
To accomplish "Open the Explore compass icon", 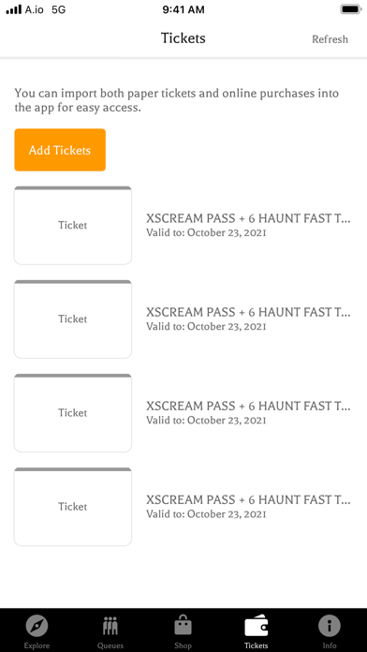I will coord(37,626).
